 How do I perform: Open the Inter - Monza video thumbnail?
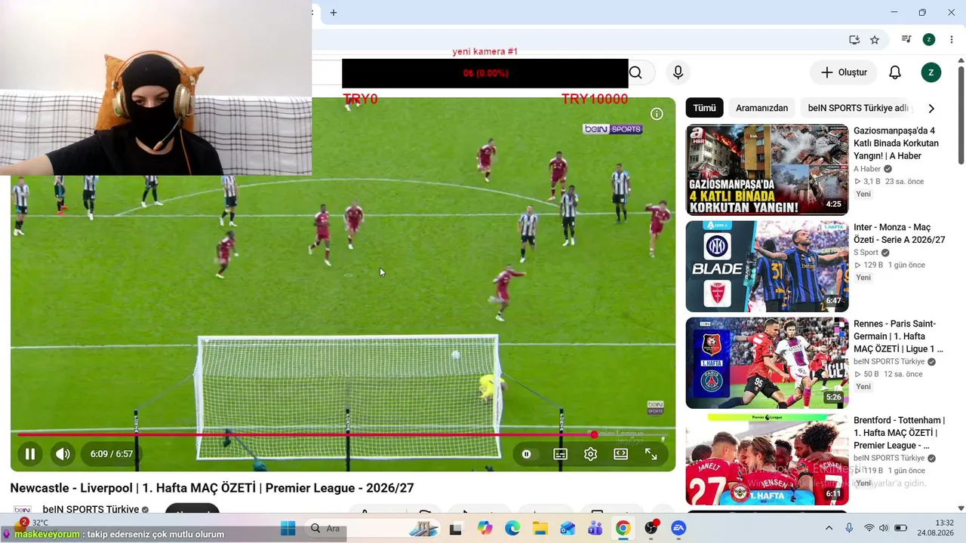[767, 266]
